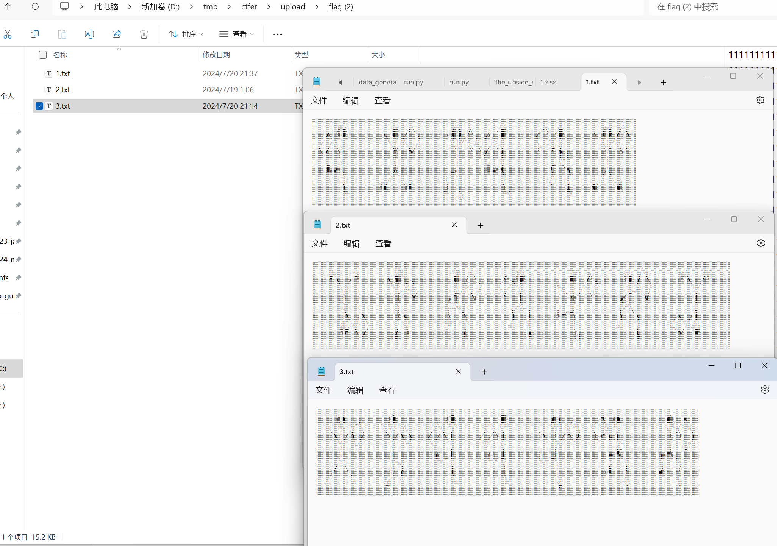Image resolution: width=777 pixels, height=546 pixels.
Task: Click 此电脑 in the address bar
Action: pos(106,7)
